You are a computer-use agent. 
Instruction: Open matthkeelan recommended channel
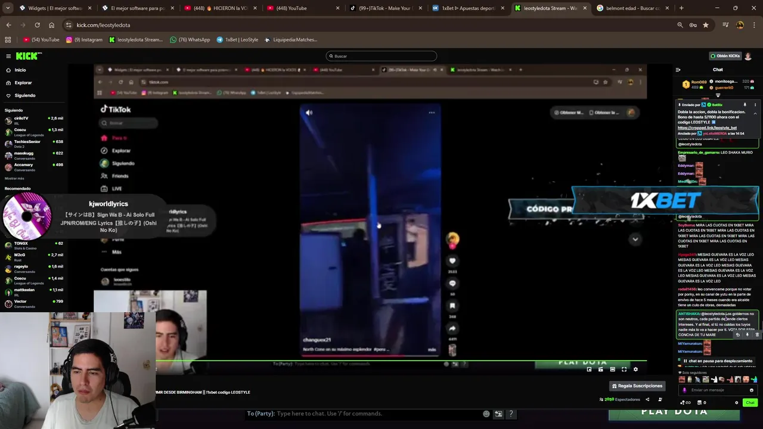coord(34,291)
